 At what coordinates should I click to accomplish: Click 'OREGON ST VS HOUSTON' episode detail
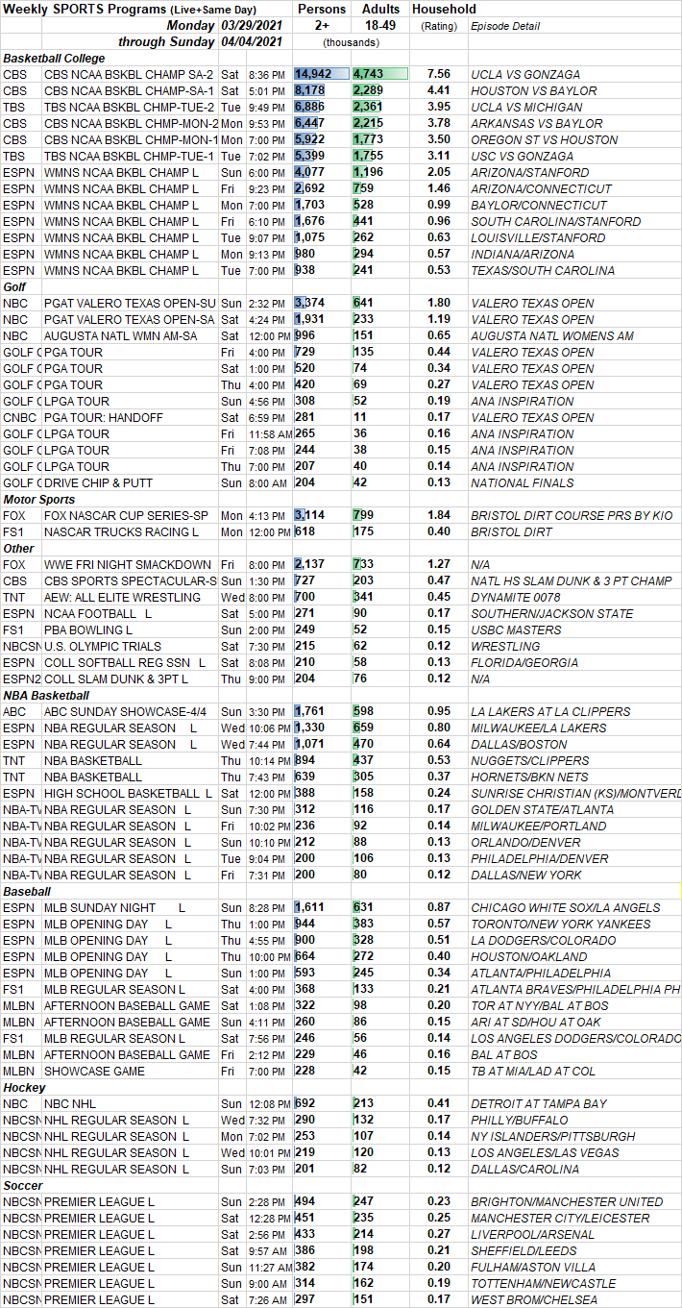coord(544,139)
